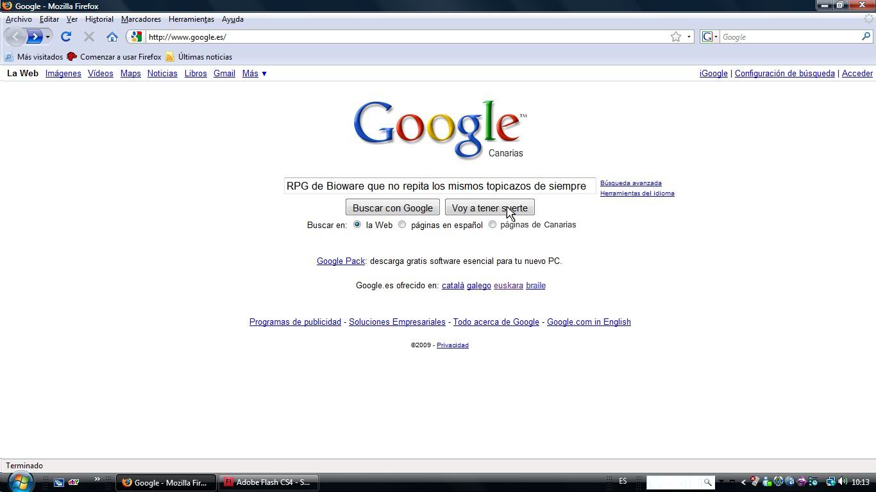
Task: Open the address bar history dropdown
Action: 689,37
